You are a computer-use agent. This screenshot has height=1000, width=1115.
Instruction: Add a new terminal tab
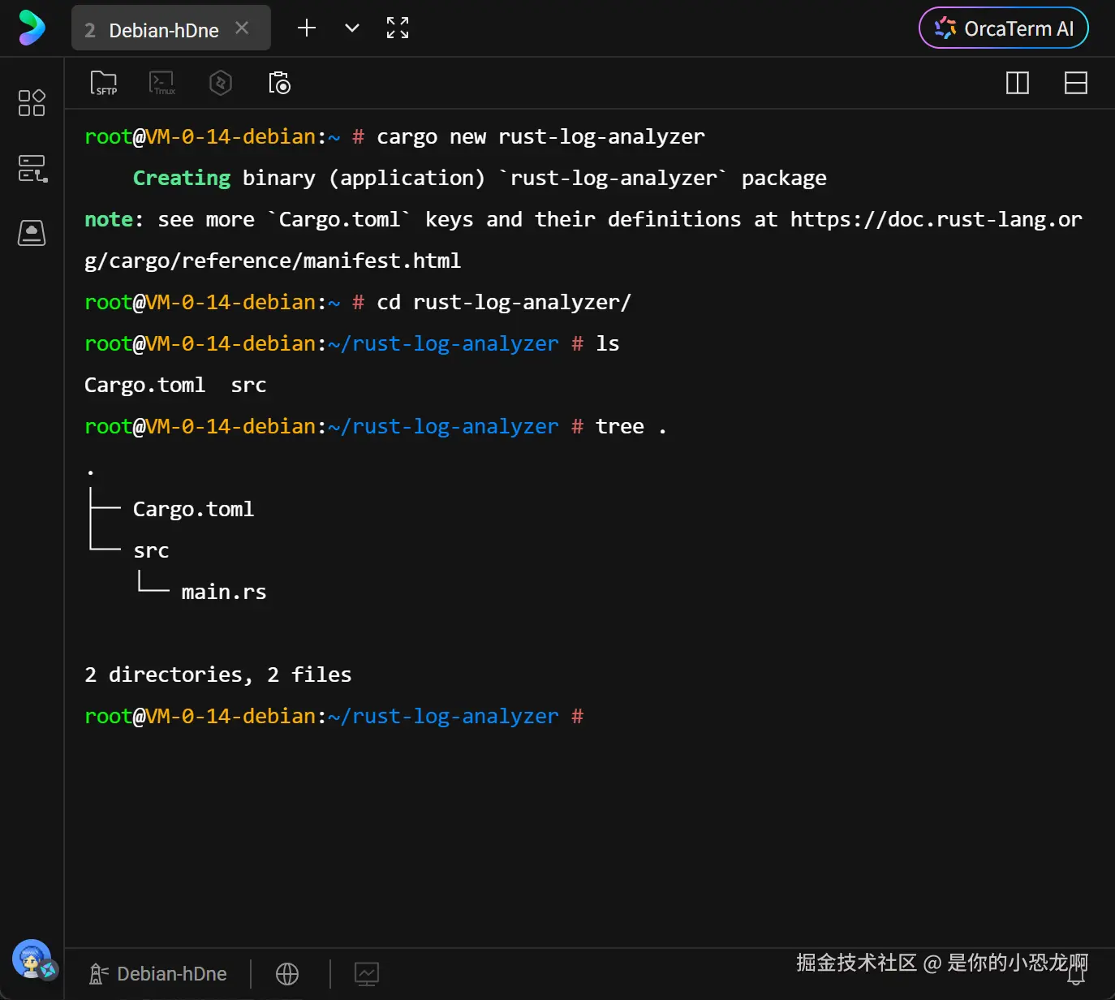pyautogui.click(x=307, y=28)
